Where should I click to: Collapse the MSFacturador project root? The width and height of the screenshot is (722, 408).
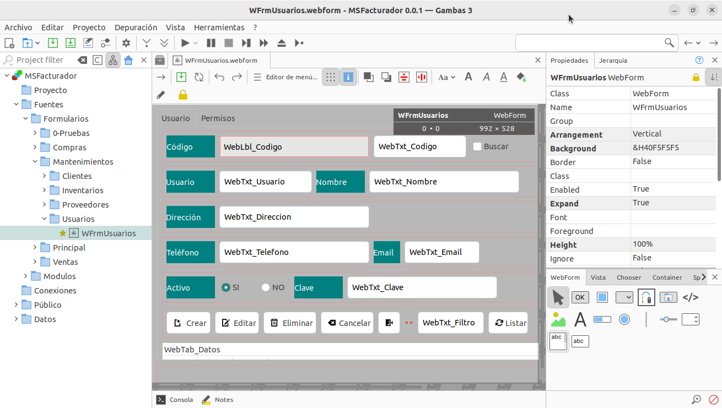click(7, 76)
